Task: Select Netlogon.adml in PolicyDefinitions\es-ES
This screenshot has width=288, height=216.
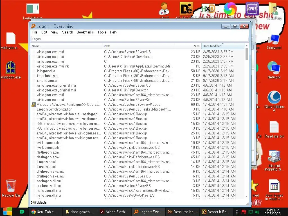Action: [x=138, y=157]
